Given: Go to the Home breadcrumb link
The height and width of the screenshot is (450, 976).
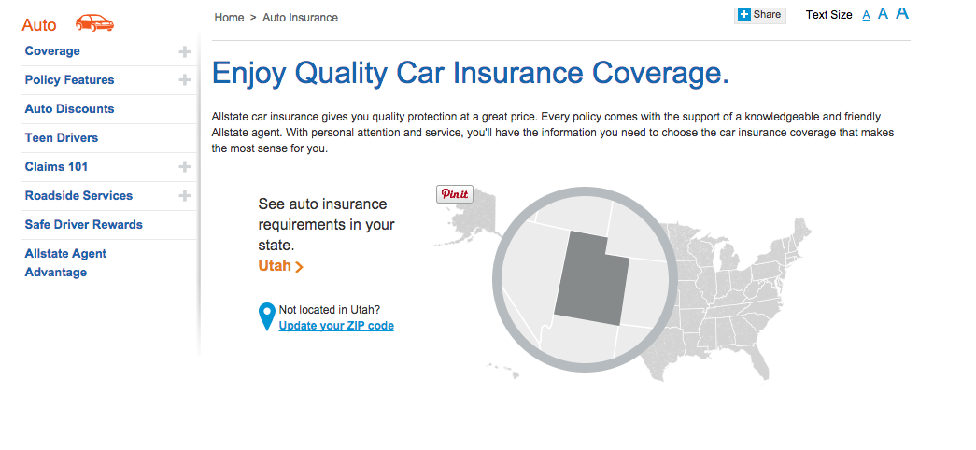Looking at the screenshot, I should [229, 18].
